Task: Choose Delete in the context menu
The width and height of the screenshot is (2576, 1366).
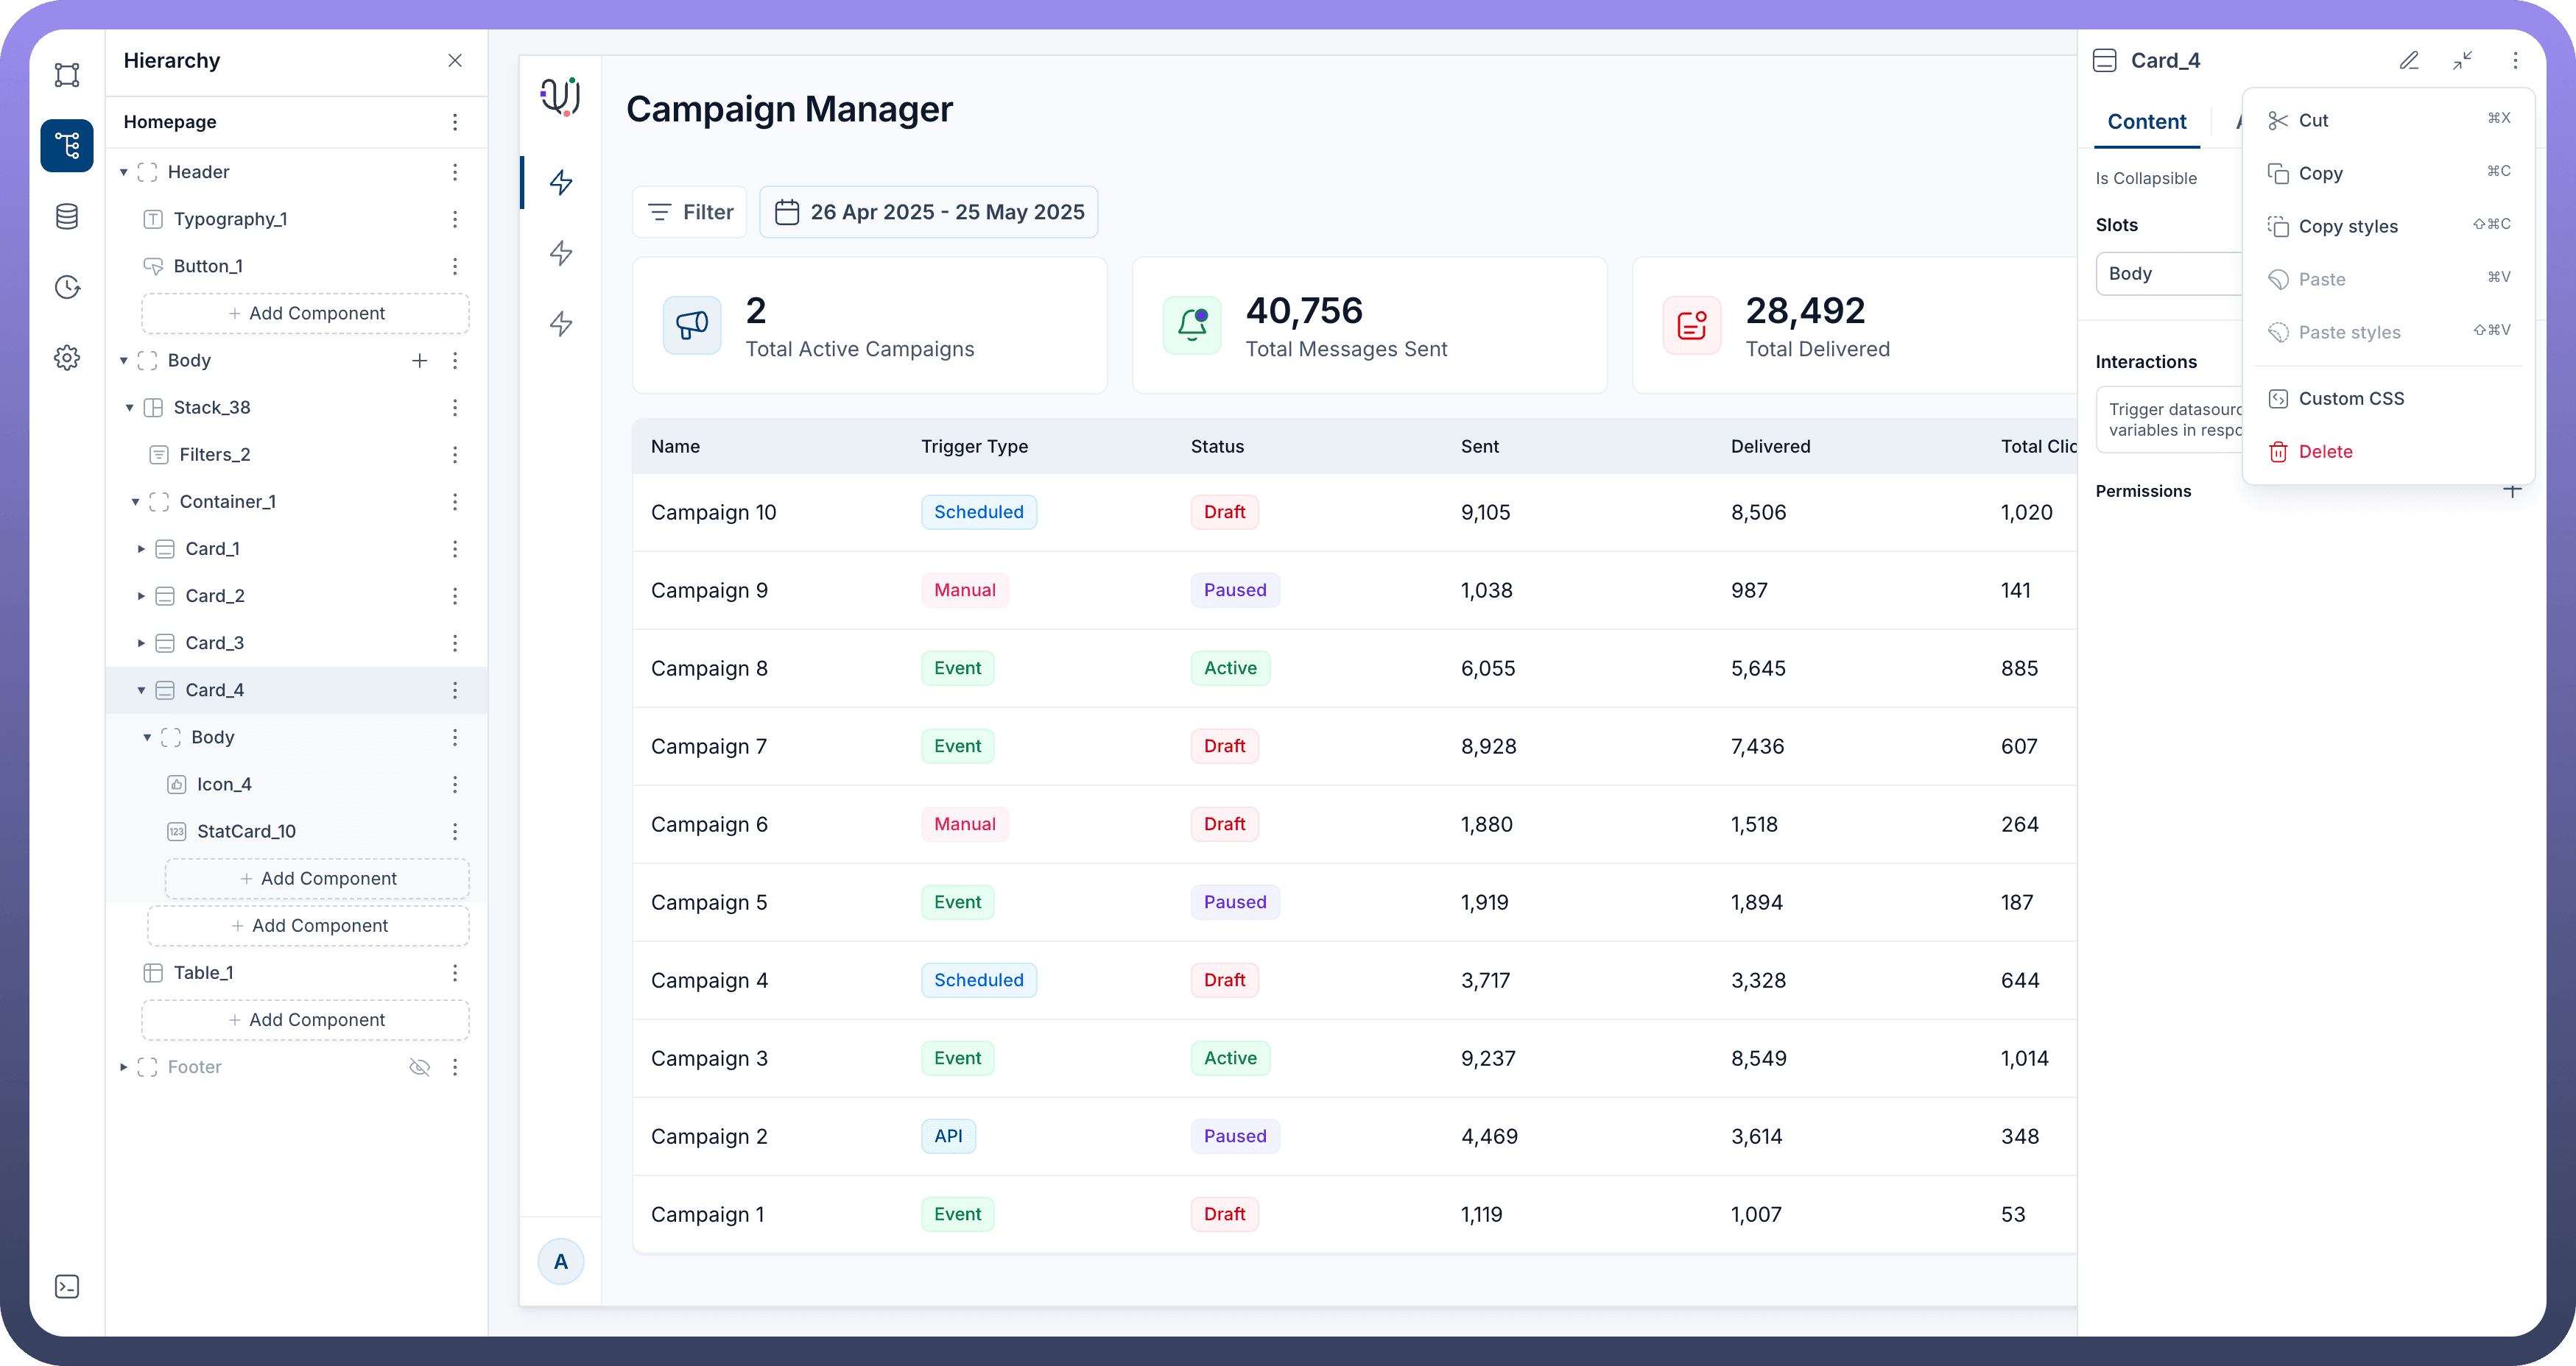Action: [2325, 452]
